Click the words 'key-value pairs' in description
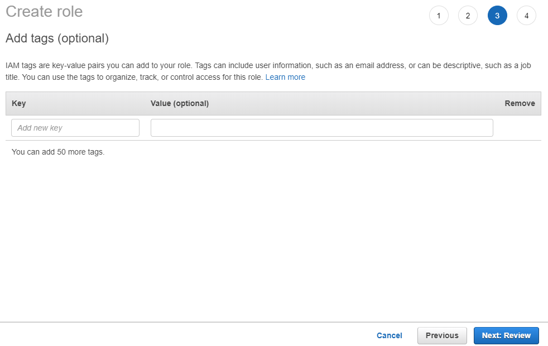This screenshot has width=548, height=346. [x=78, y=66]
